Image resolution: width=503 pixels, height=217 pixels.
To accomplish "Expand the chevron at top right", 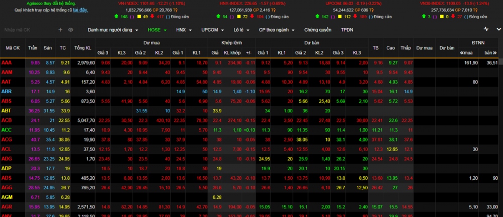I will pos(498,29).
